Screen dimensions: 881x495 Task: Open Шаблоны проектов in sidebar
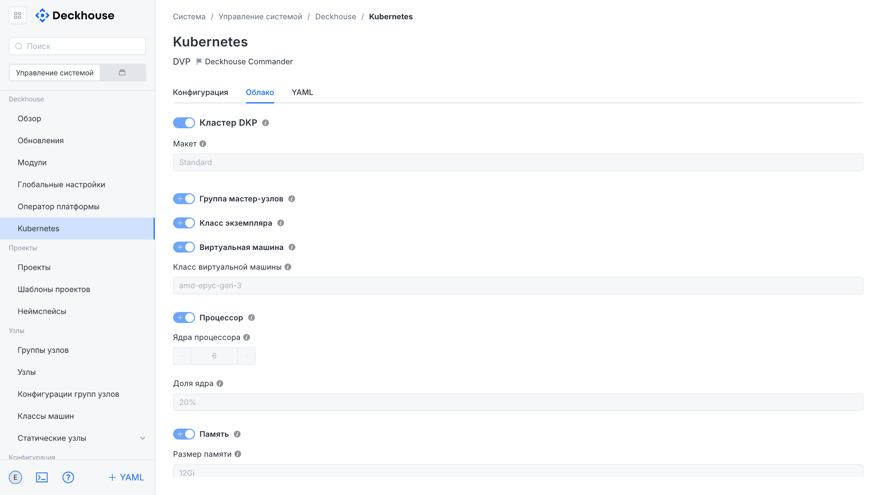(x=77, y=289)
